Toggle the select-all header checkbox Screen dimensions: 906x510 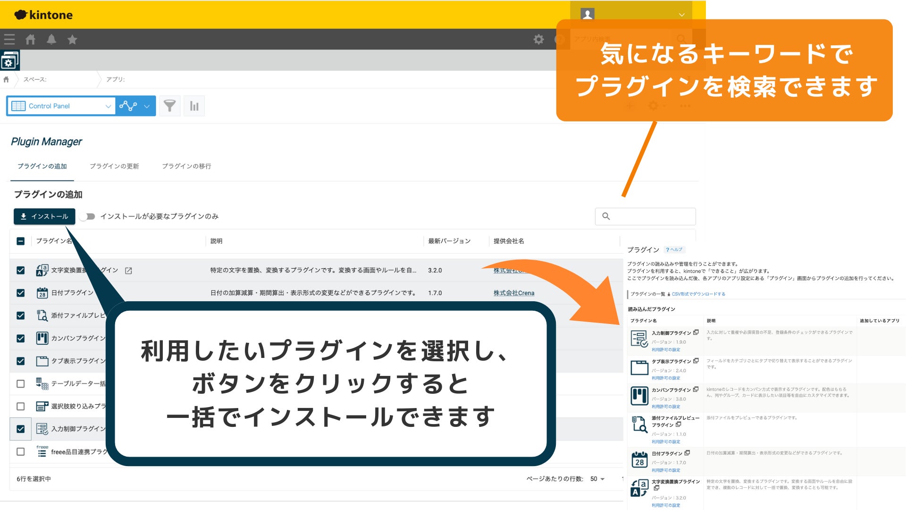21,241
